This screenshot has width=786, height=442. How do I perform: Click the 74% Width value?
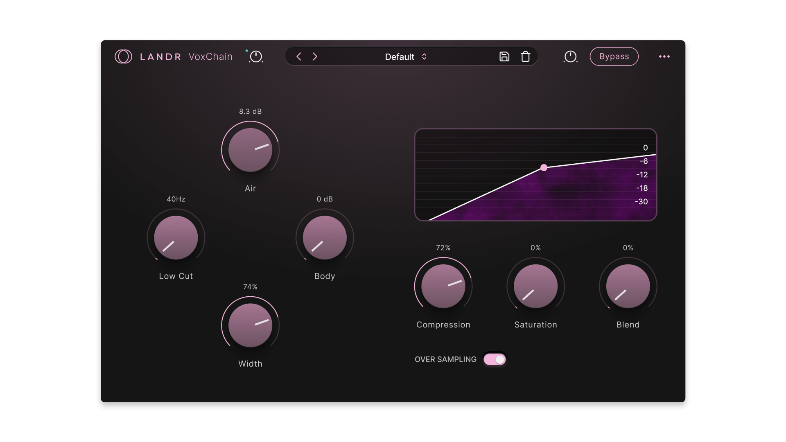pyautogui.click(x=250, y=287)
